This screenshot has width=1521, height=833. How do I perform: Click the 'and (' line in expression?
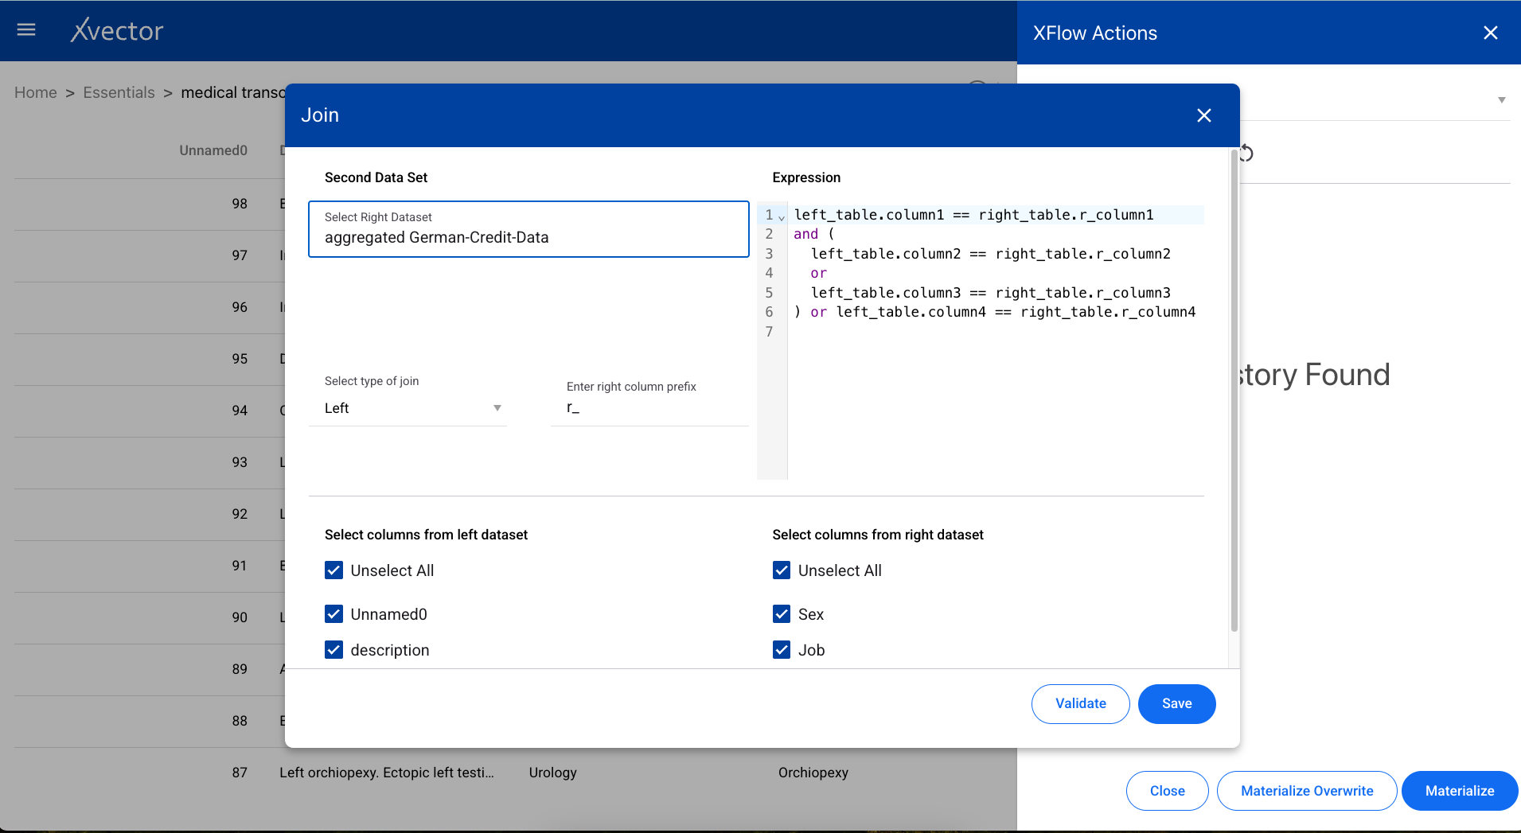[813, 234]
